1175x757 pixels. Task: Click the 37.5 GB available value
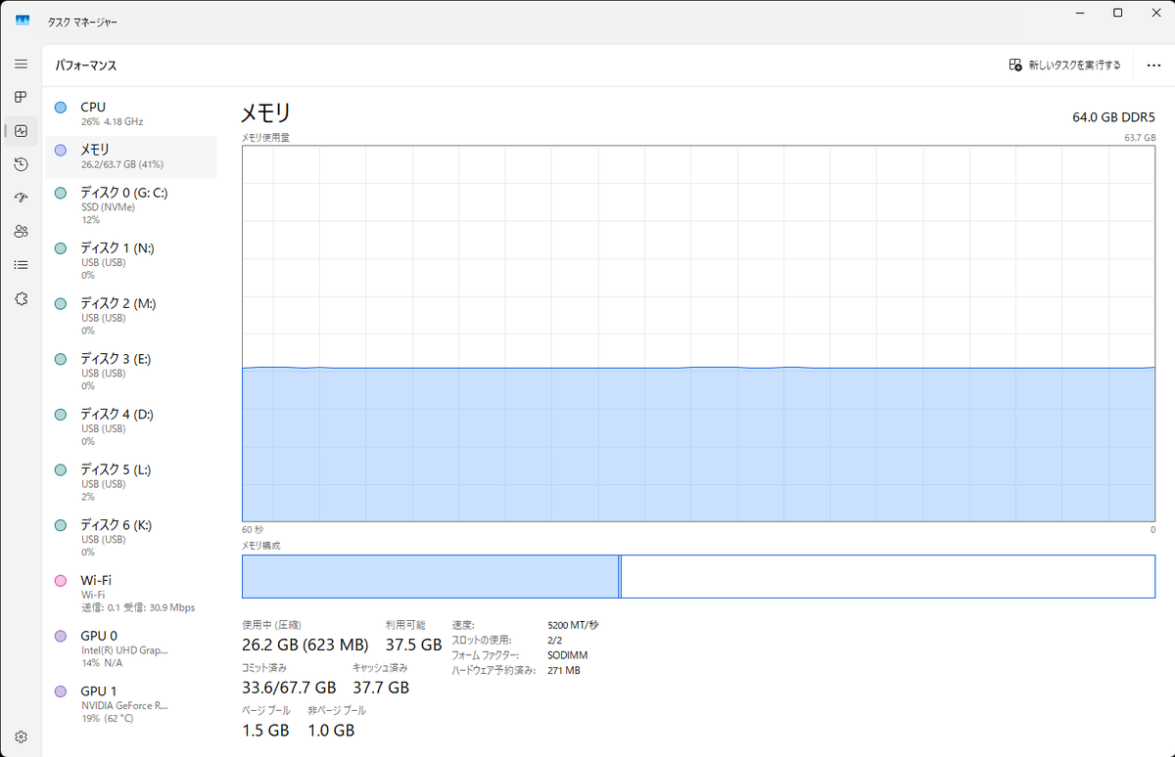[414, 645]
